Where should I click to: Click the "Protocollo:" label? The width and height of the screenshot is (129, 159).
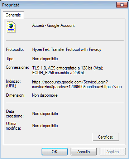tap(15, 49)
